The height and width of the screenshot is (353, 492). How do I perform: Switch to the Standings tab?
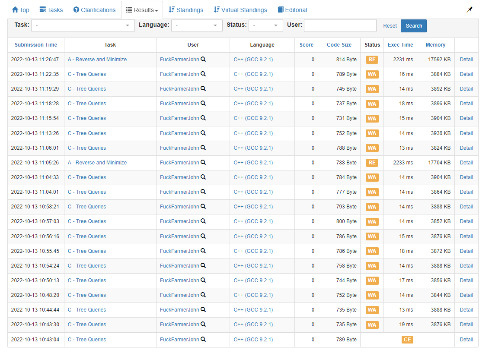click(x=186, y=10)
